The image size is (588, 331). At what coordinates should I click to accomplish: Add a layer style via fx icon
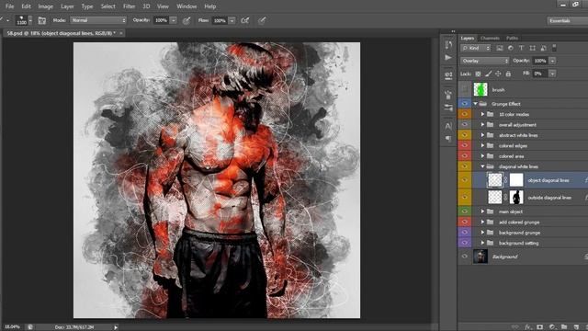[527, 327]
